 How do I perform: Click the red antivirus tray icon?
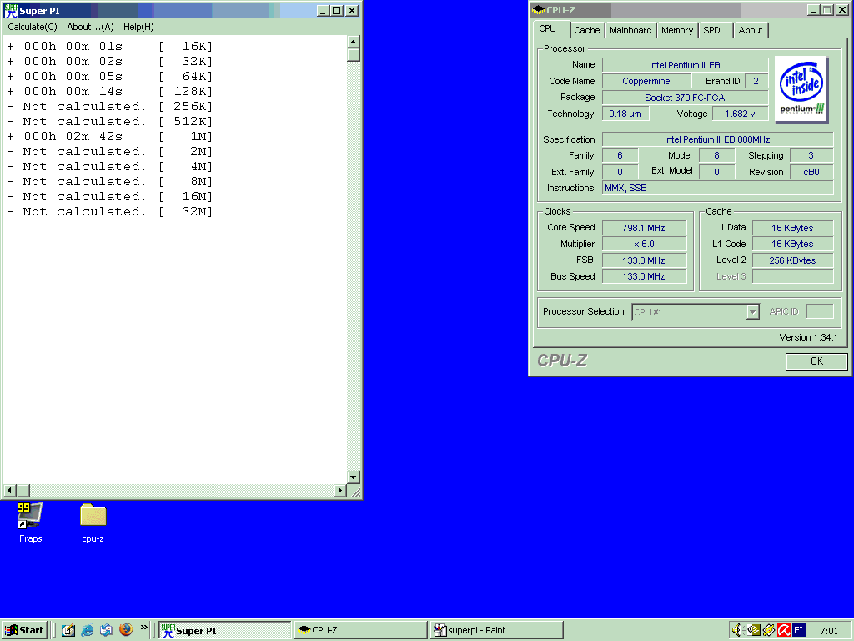784,630
